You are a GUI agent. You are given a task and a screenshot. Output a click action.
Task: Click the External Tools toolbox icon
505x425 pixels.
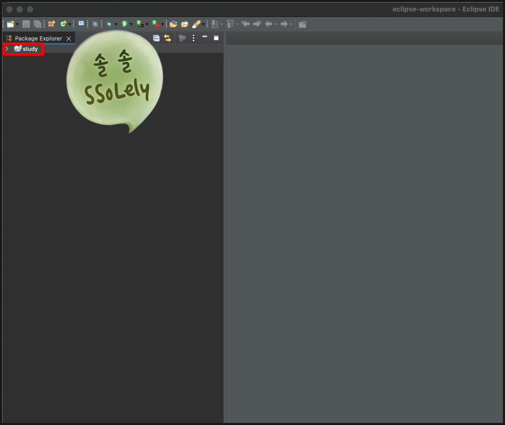[155, 24]
